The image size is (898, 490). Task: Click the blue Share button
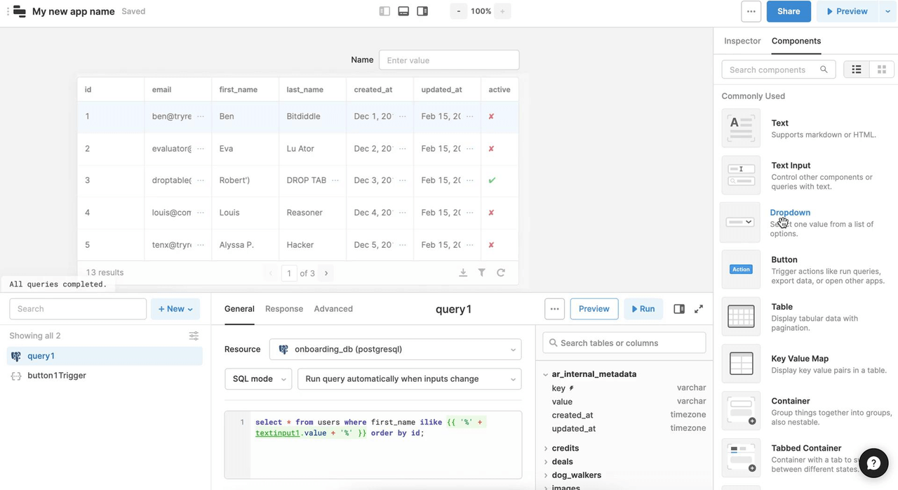[789, 11]
